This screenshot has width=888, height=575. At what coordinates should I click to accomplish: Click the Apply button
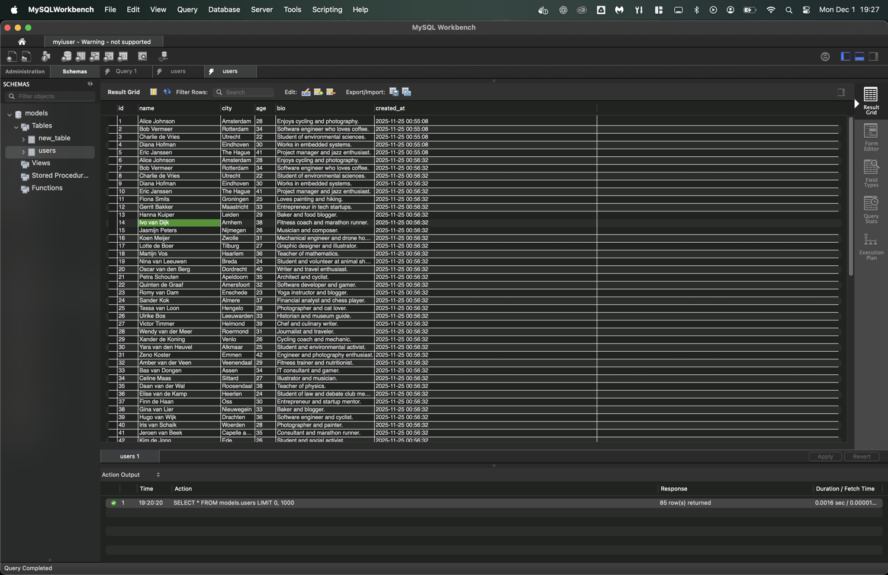pos(825,457)
